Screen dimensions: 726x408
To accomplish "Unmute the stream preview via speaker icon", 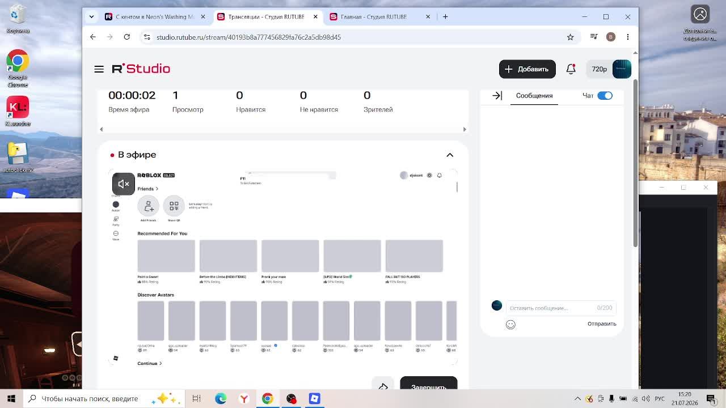I will click(x=123, y=184).
